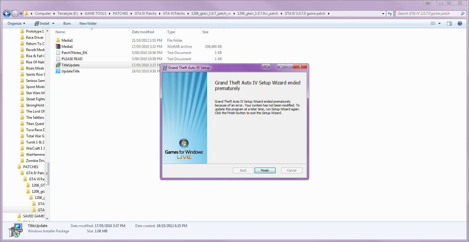Select the Turok 1 & 2 folder
The width and height of the screenshot is (469, 242).
tap(35, 142)
